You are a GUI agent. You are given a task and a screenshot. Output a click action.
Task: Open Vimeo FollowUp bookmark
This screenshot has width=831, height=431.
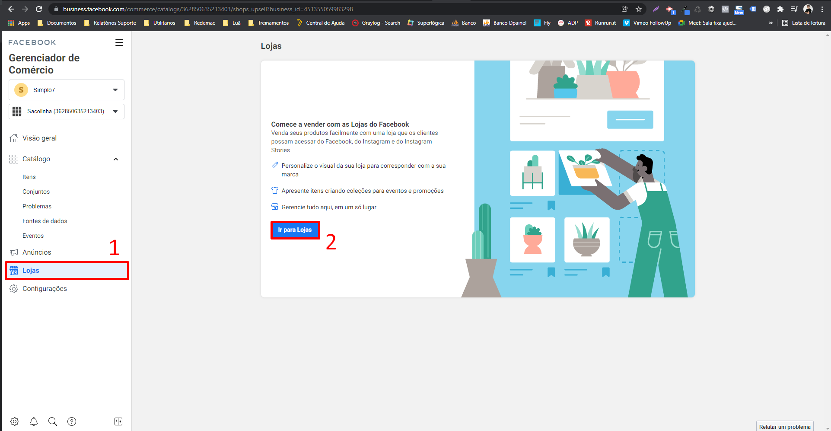point(647,23)
